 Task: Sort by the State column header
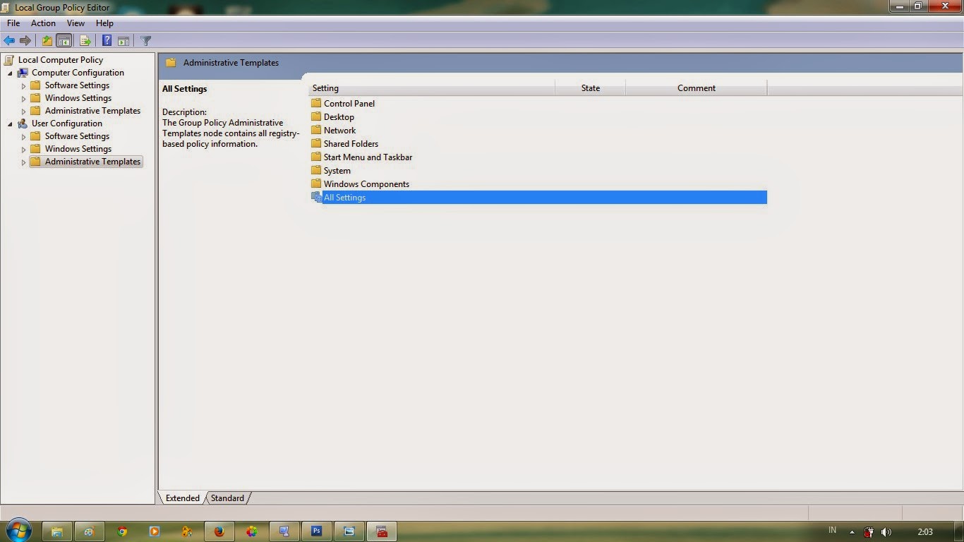591,88
